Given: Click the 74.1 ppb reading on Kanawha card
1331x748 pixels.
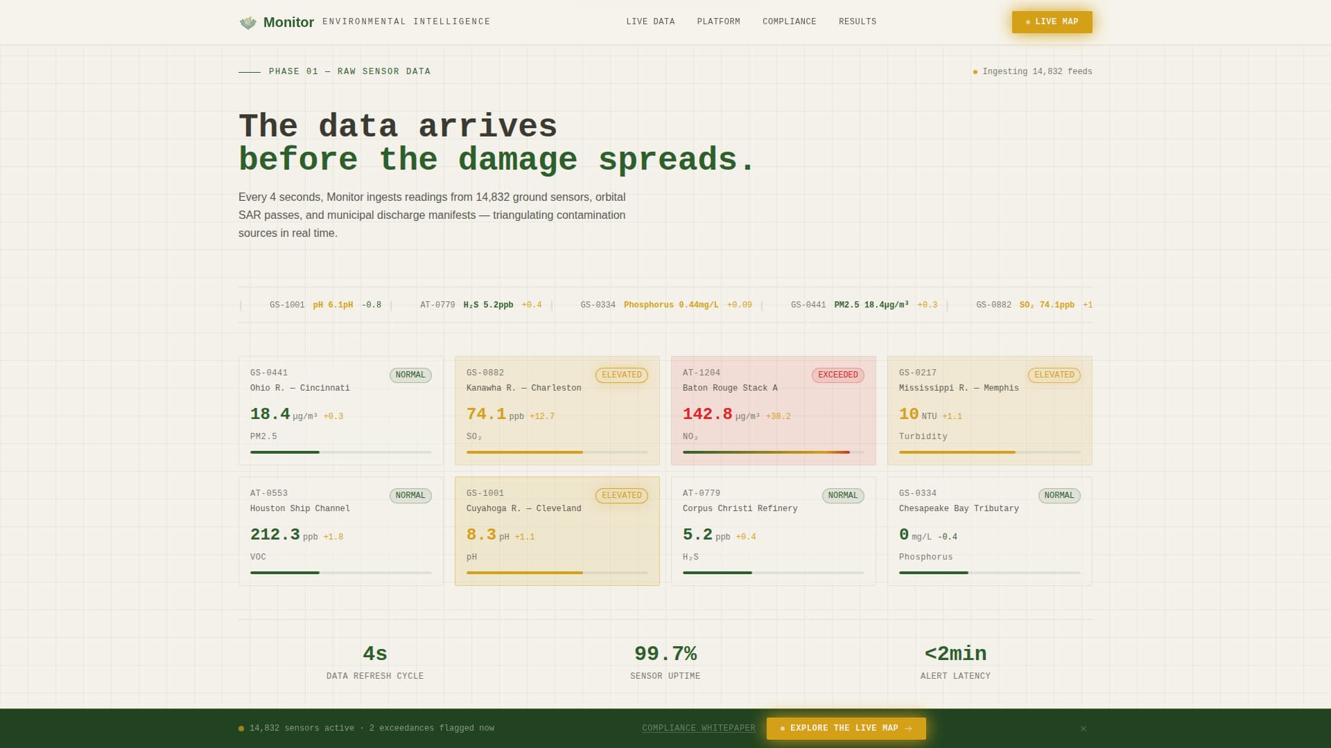Looking at the screenshot, I should pyautogui.click(x=496, y=414).
